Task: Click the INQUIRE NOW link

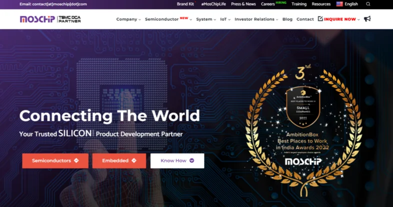Action: tap(340, 19)
